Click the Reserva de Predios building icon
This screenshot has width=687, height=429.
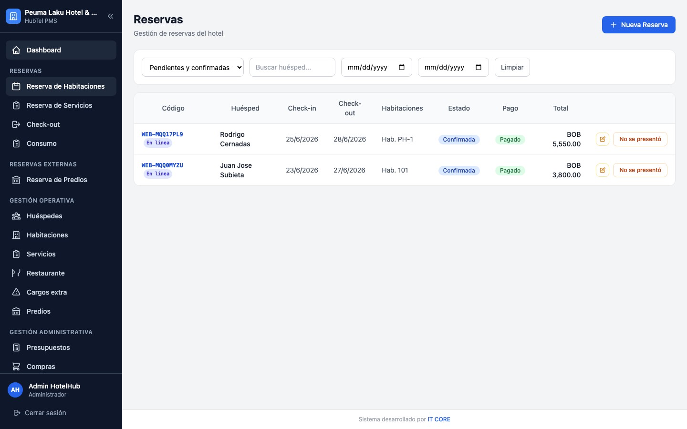[16, 180]
